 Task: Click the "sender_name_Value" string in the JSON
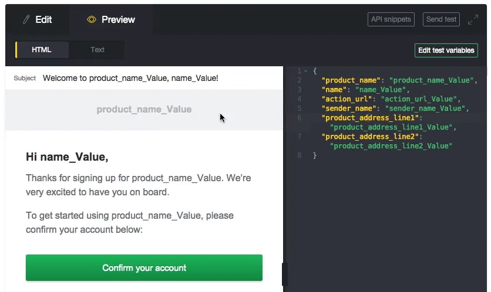pos(425,108)
